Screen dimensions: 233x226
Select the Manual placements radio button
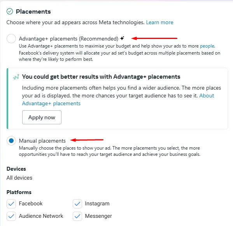click(x=11, y=141)
